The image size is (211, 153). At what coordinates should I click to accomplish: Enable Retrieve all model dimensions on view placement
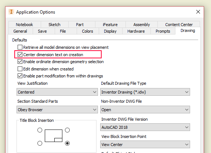20,47
